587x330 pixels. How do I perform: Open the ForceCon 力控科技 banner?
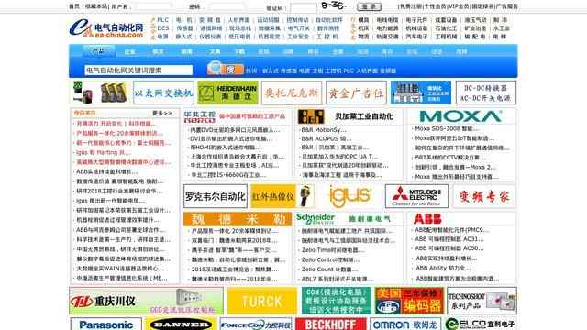pos(256,324)
